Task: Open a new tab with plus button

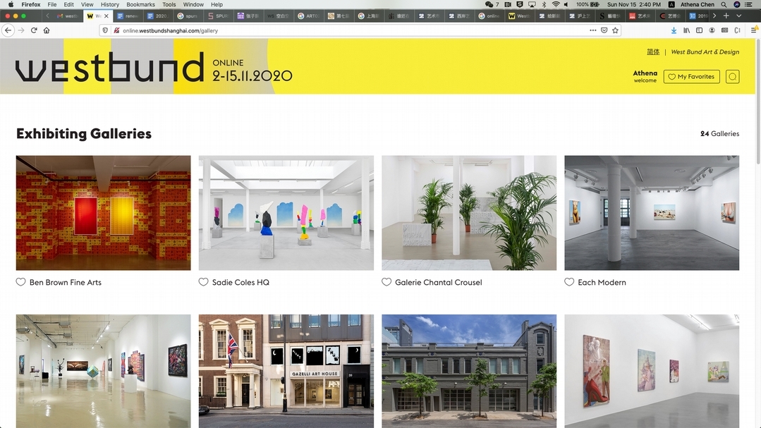Action: tap(726, 16)
